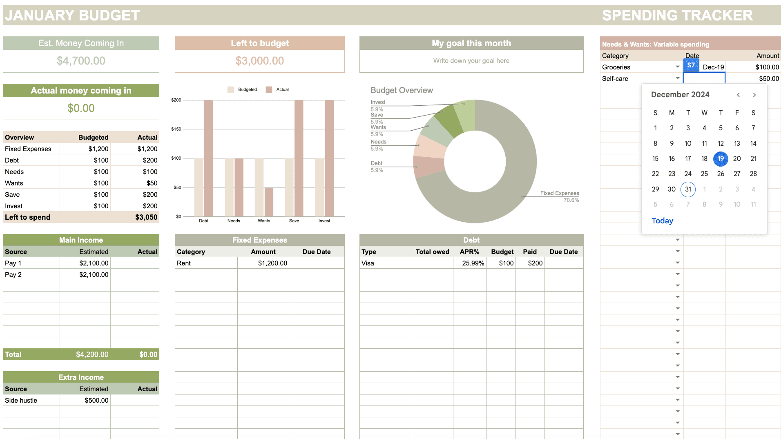This screenshot has width=781, height=439.
Task: Go to previous month in date picker
Action: pyautogui.click(x=738, y=95)
